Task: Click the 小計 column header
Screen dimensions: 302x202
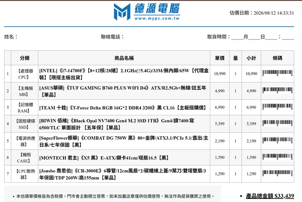Action: click(251, 58)
